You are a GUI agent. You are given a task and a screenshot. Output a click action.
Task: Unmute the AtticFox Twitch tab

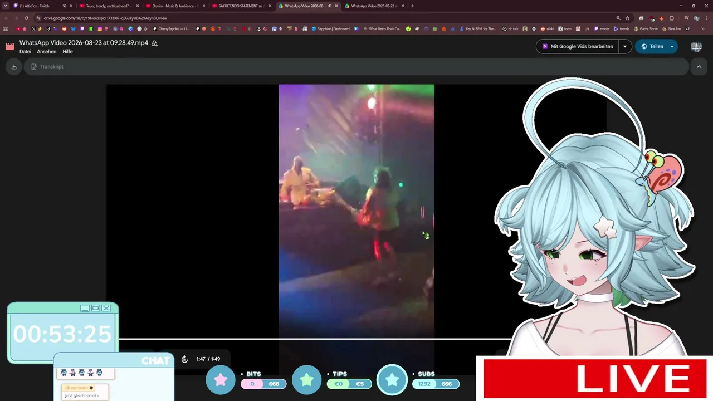click(65, 6)
